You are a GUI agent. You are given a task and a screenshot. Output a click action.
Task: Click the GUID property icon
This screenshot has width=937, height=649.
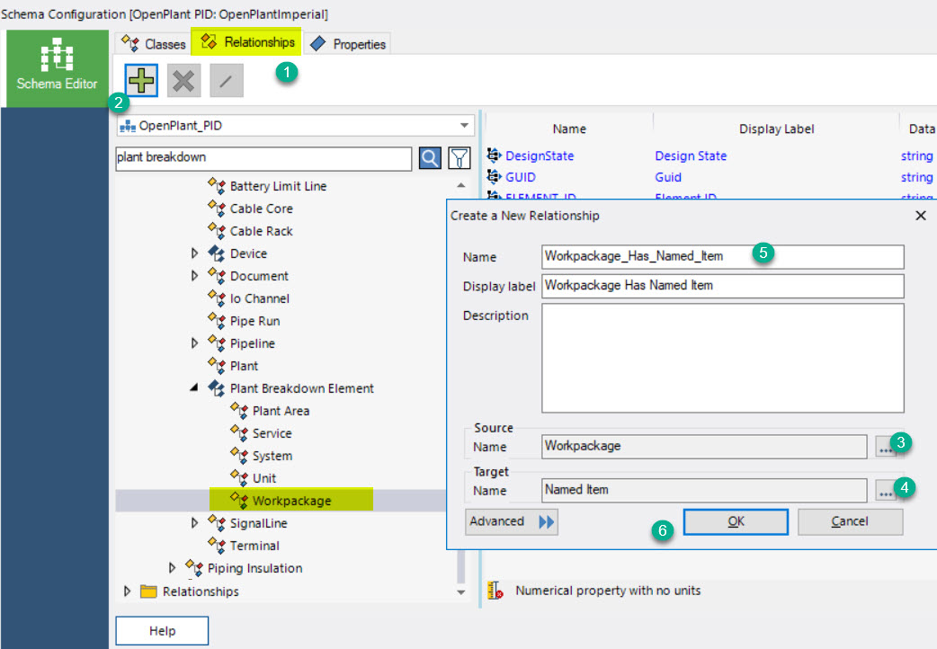[x=495, y=176]
